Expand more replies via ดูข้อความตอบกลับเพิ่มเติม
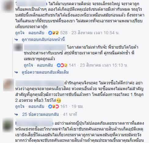 pyautogui.click(x=45, y=72)
